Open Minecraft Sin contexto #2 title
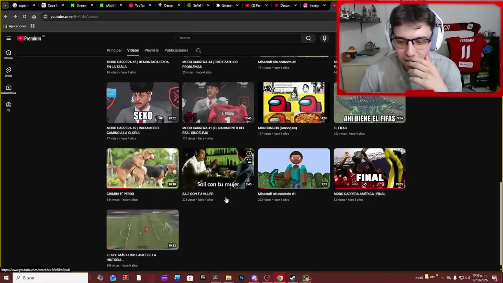Viewport: 503px width, 283px height. (277, 62)
